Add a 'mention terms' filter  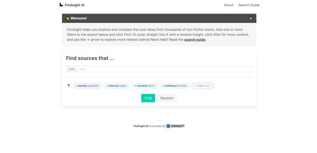pyautogui.click(x=145, y=86)
